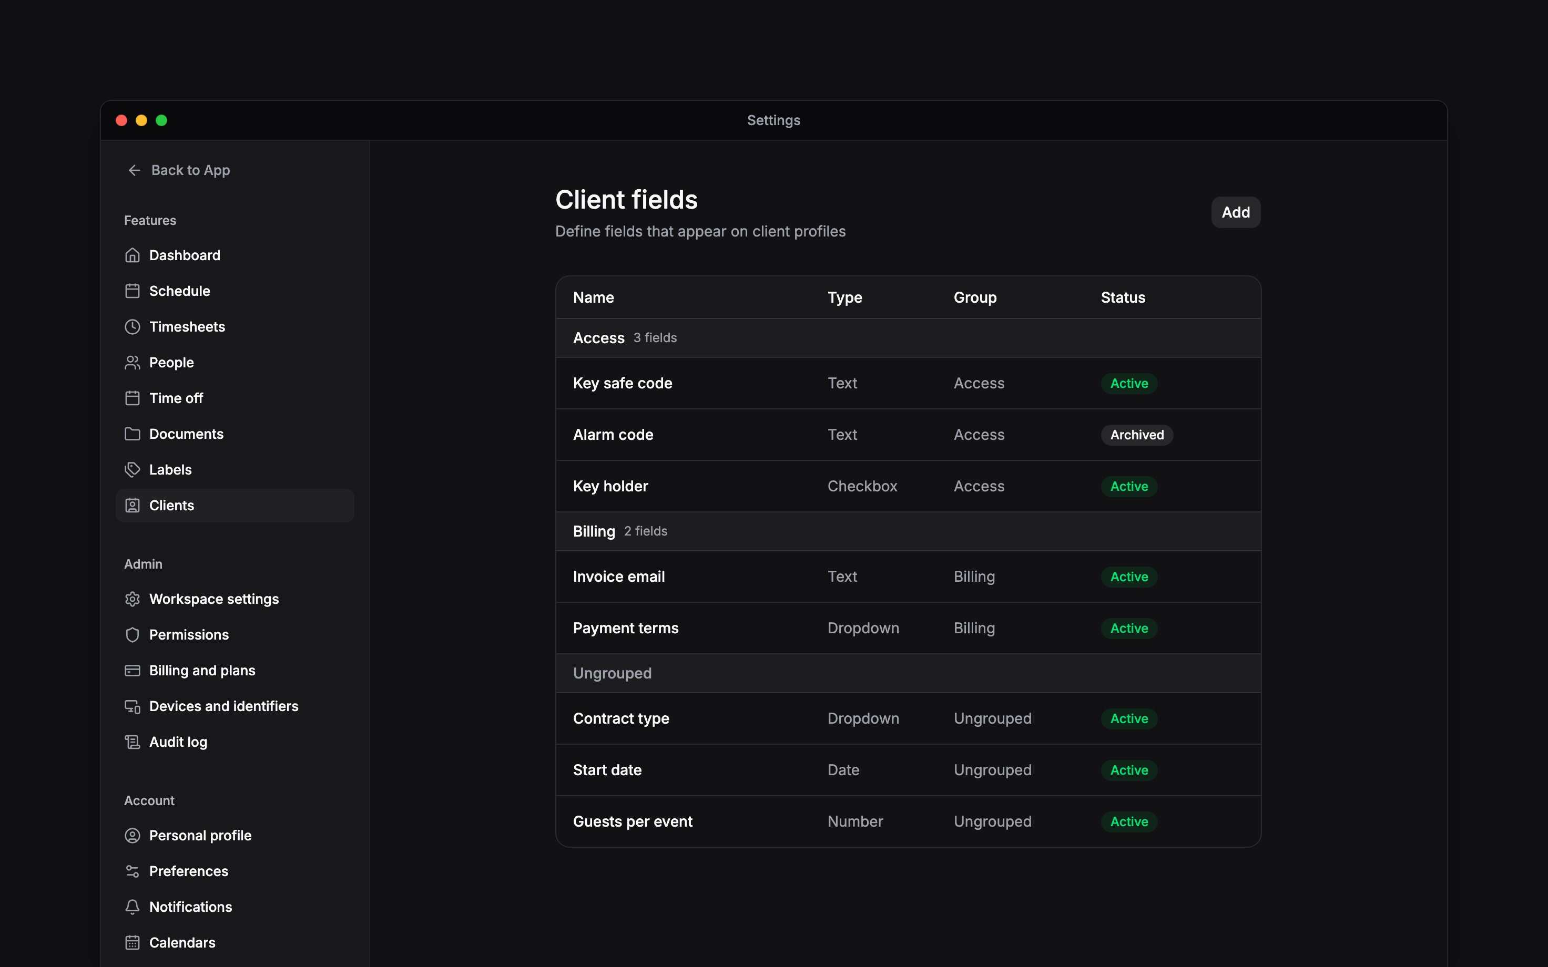Sort by the Name column header
This screenshot has width=1548, height=967.
click(593, 297)
